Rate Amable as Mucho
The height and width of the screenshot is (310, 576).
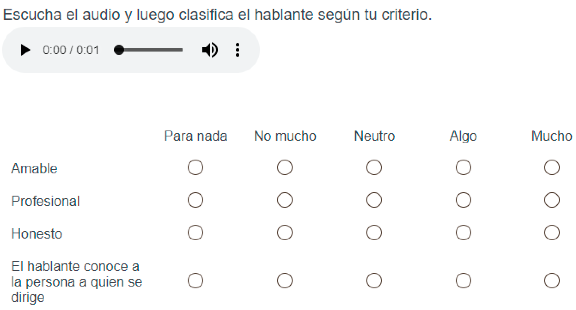552,167
